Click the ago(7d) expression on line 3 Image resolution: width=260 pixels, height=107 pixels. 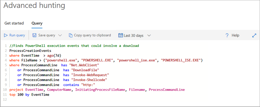(x=54, y=55)
